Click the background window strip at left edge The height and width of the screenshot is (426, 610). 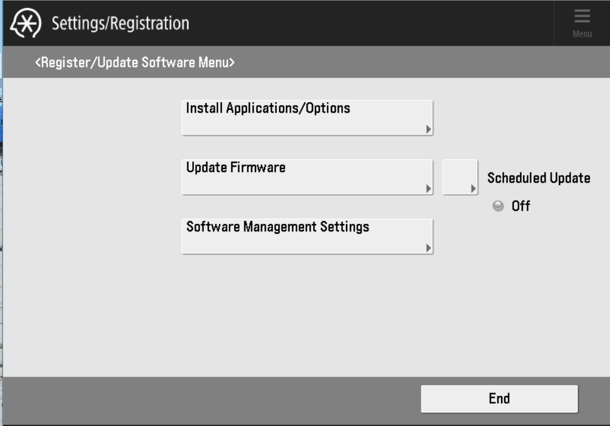point(1,183)
